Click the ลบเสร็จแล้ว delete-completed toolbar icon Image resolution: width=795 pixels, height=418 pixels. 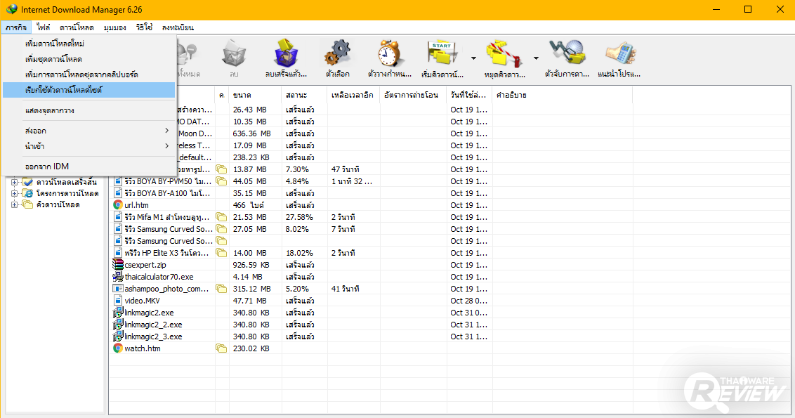286,53
